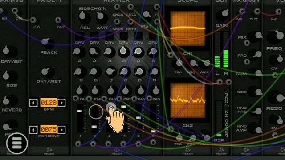The image size is (285, 160).
Task: Decrease PERCENT with the left arrow
Action: (33, 130)
